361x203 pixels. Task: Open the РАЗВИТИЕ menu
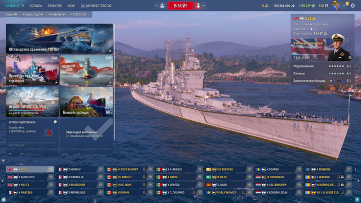tap(55, 6)
